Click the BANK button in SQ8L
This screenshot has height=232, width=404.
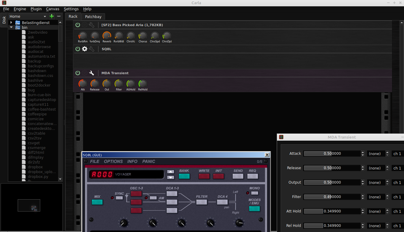(x=184, y=176)
